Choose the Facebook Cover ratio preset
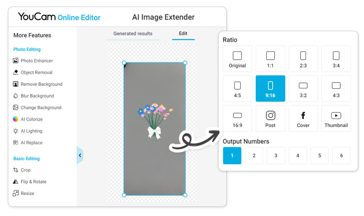The image size is (364, 216). (303, 118)
